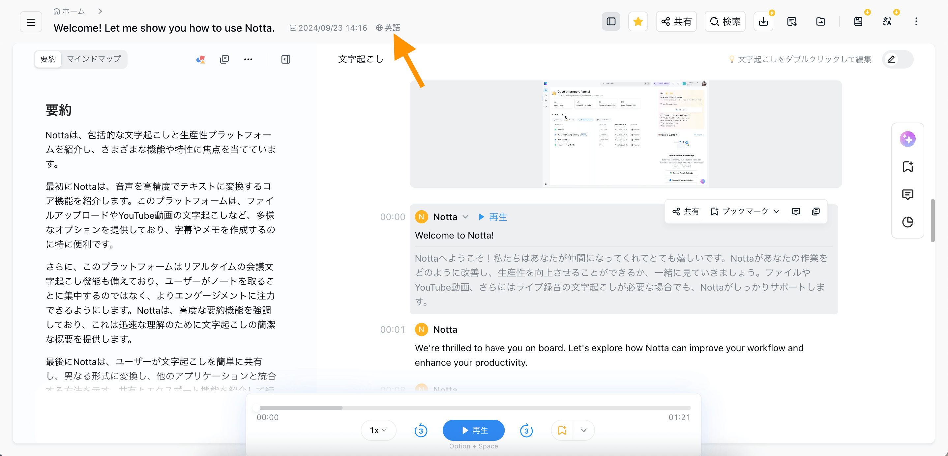Click the move to folder icon
Viewport: 948px width, 456px height.
tap(821, 21)
